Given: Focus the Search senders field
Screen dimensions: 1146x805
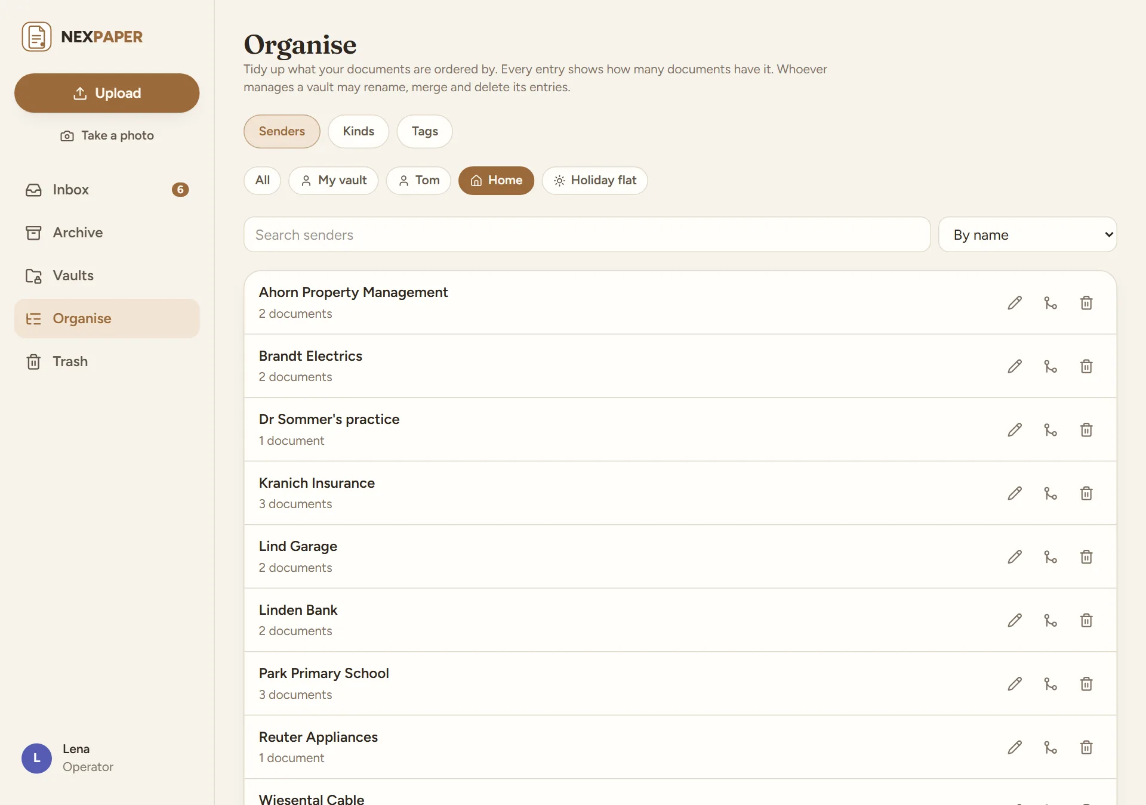Looking at the screenshot, I should [587, 234].
